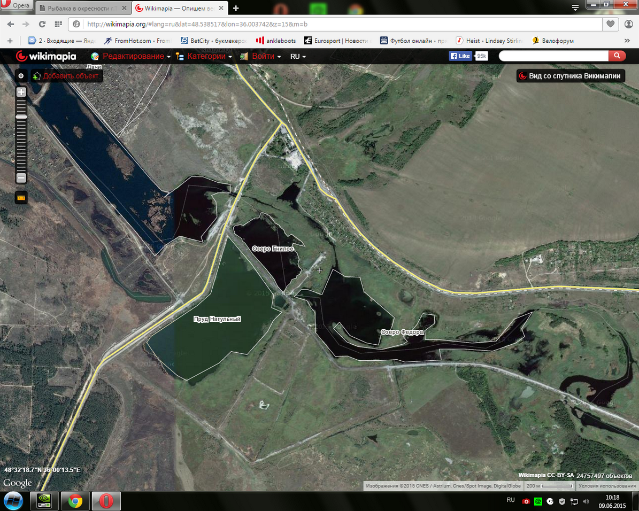The height and width of the screenshot is (511, 639).
Task: Click the heart bookmark icon in address bar
Action: [x=610, y=24]
